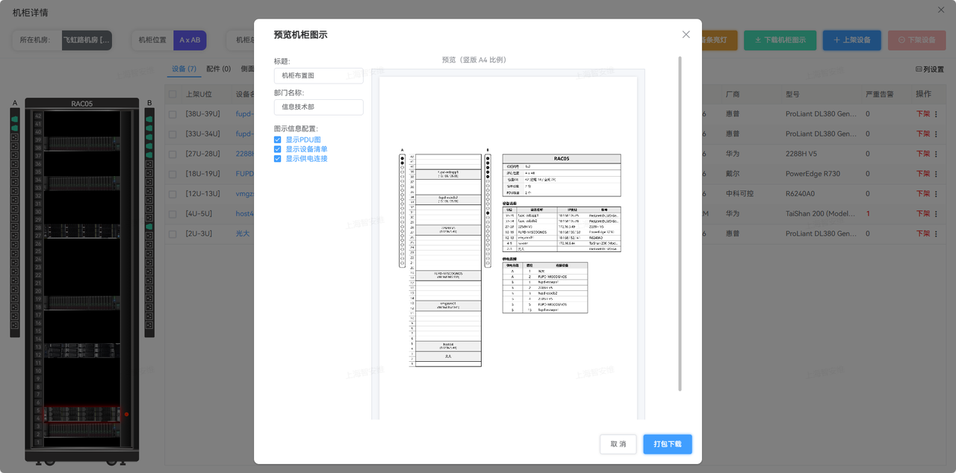Click 打包下载 to download the package
The height and width of the screenshot is (473, 956).
668,444
